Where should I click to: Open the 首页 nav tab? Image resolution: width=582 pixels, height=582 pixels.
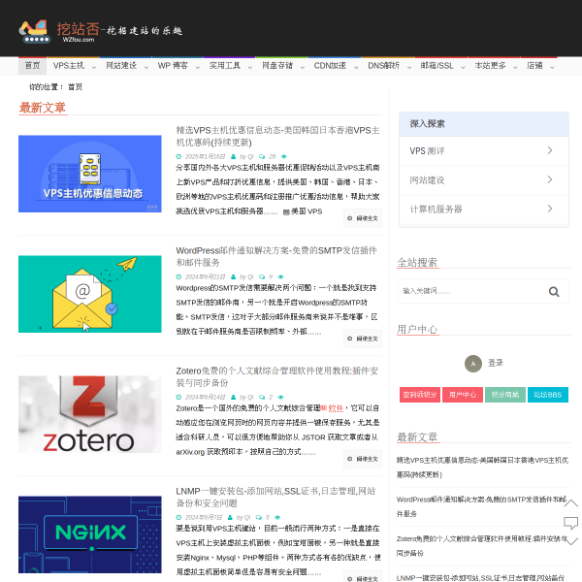coord(32,66)
